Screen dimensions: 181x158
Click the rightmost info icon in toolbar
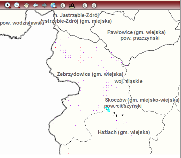tap(94, 5)
